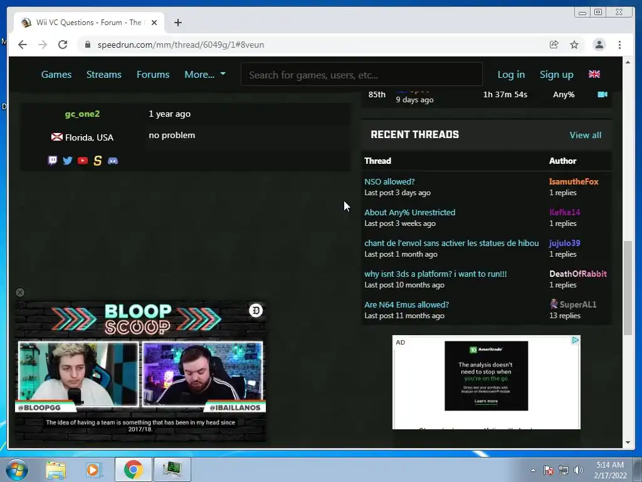The width and height of the screenshot is (642, 482).
Task: Click the video camera icon on the 85th run
Action: [x=603, y=94]
